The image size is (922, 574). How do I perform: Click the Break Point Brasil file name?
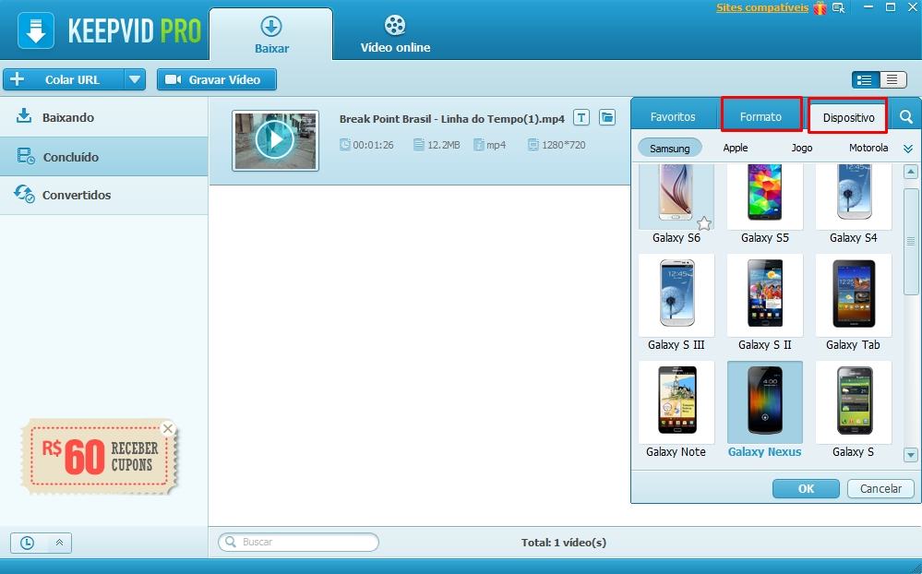(451, 119)
